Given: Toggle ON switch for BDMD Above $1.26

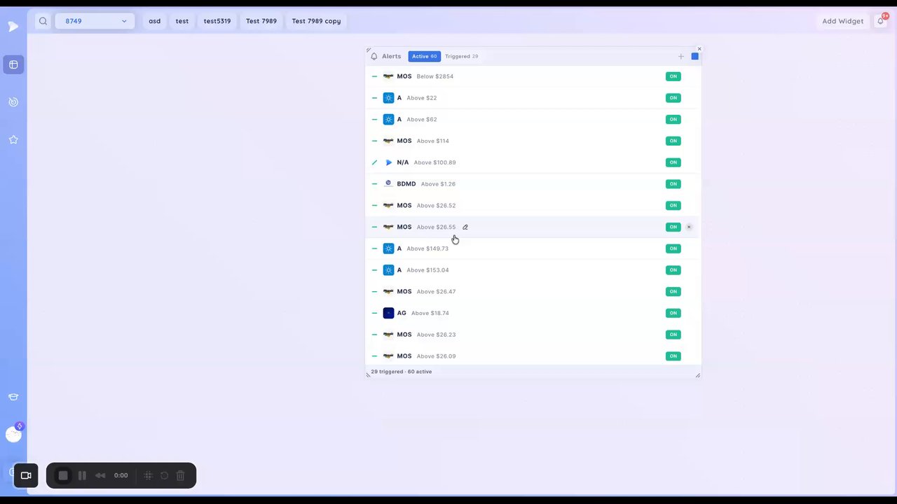Looking at the screenshot, I should click(x=673, y=184).
